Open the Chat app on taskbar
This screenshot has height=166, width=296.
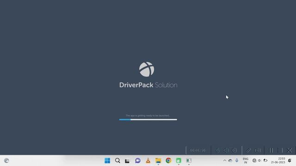tap(138, 160)
